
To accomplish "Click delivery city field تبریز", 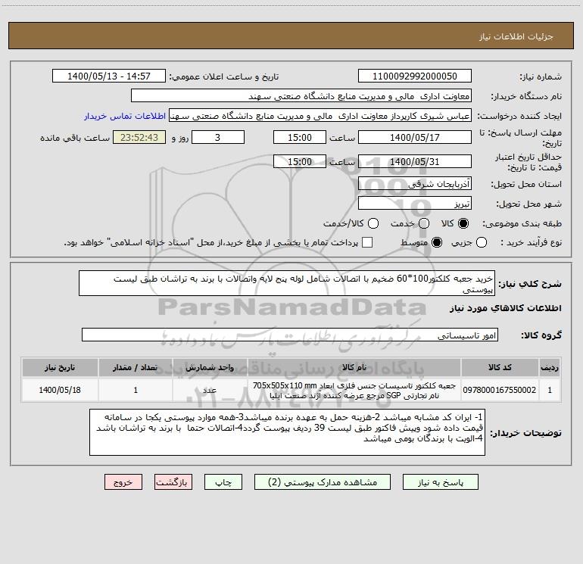I will (415, 204).
